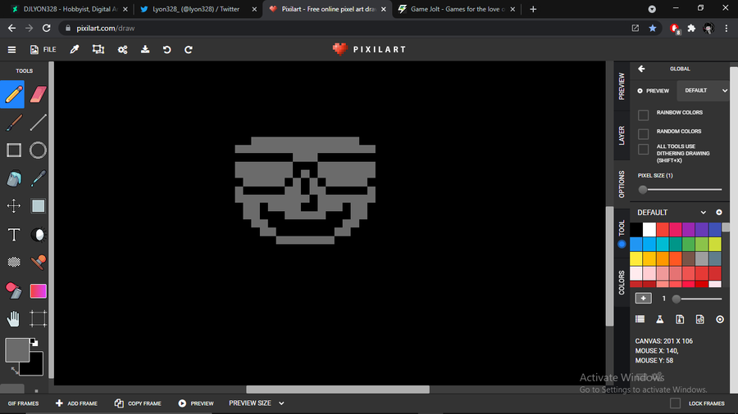
Task: Open the Preview Size dropdown
Action: [x=257, y=403]
